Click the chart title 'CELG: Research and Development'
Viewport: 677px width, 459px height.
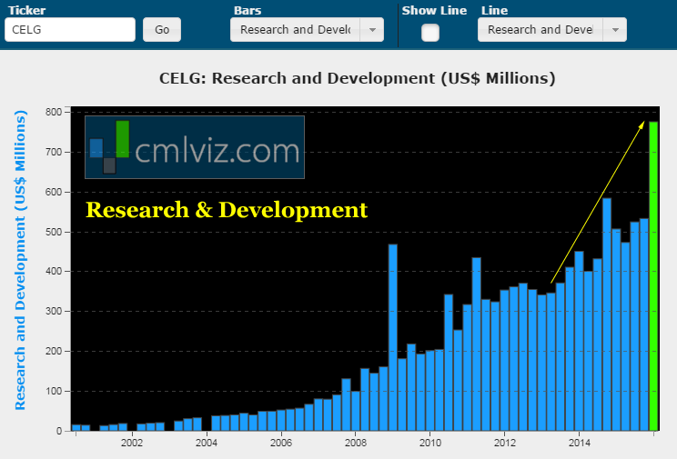point(357,78)
